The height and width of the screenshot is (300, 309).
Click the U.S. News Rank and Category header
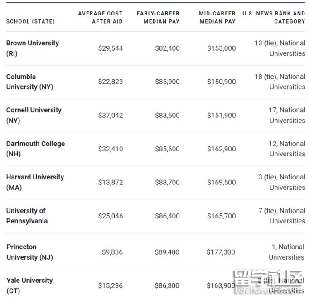point(274,17)
